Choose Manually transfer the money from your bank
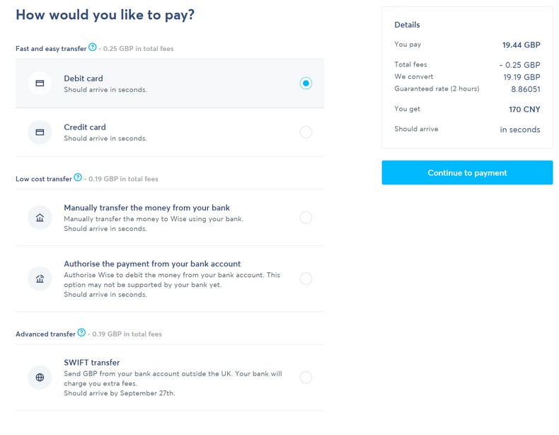 [x=146, y=208]
